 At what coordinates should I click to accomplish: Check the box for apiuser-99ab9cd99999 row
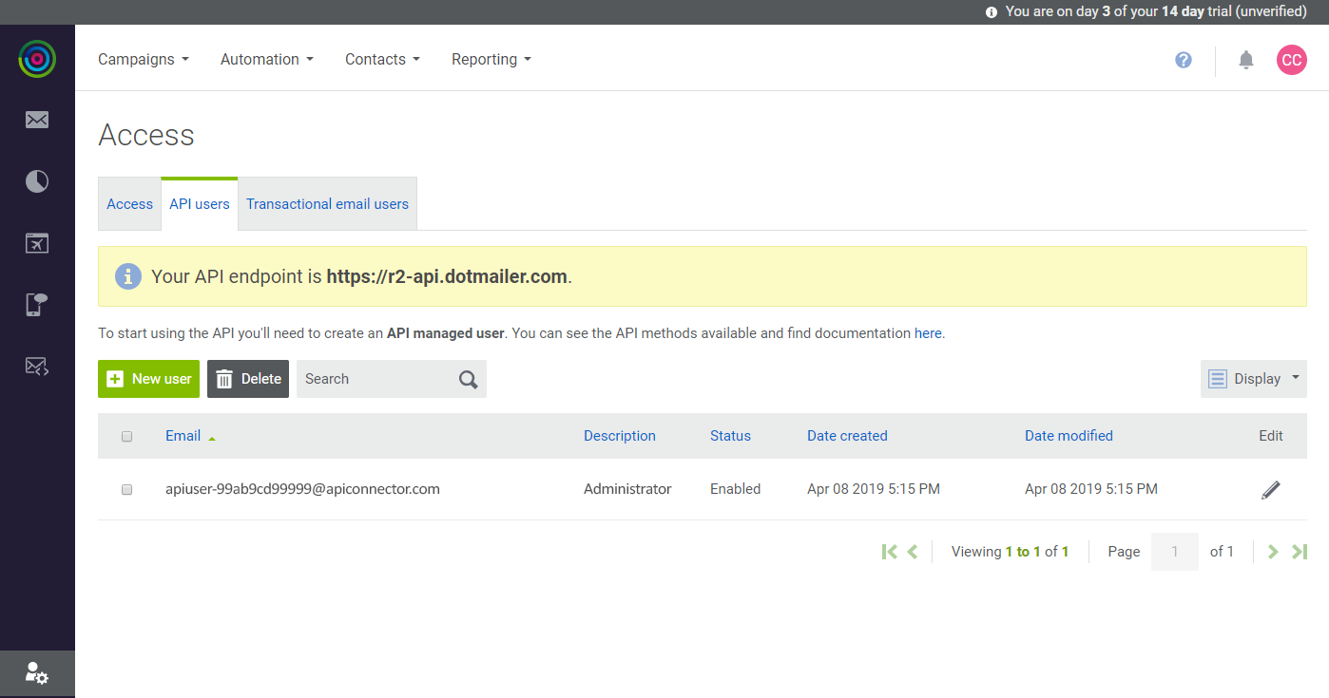click(x=127, y=490)
